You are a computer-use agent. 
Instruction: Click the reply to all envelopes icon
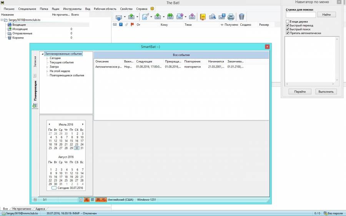[x=170, y=17]
